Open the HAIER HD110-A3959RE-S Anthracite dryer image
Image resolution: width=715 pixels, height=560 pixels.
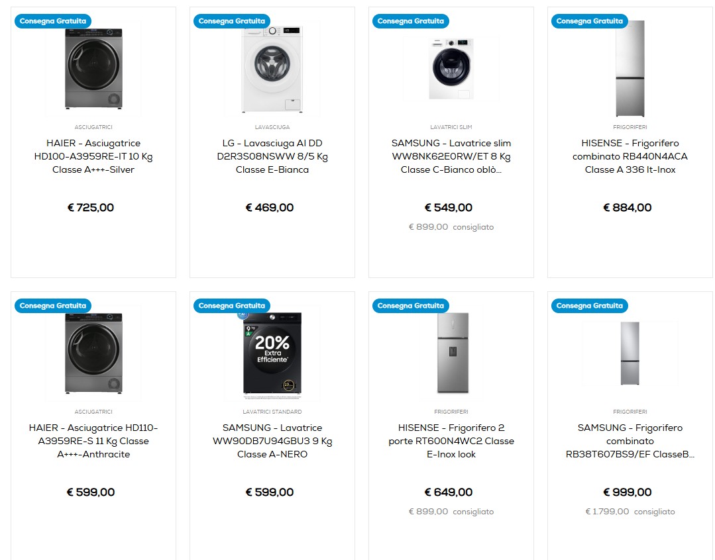point(93,353)
